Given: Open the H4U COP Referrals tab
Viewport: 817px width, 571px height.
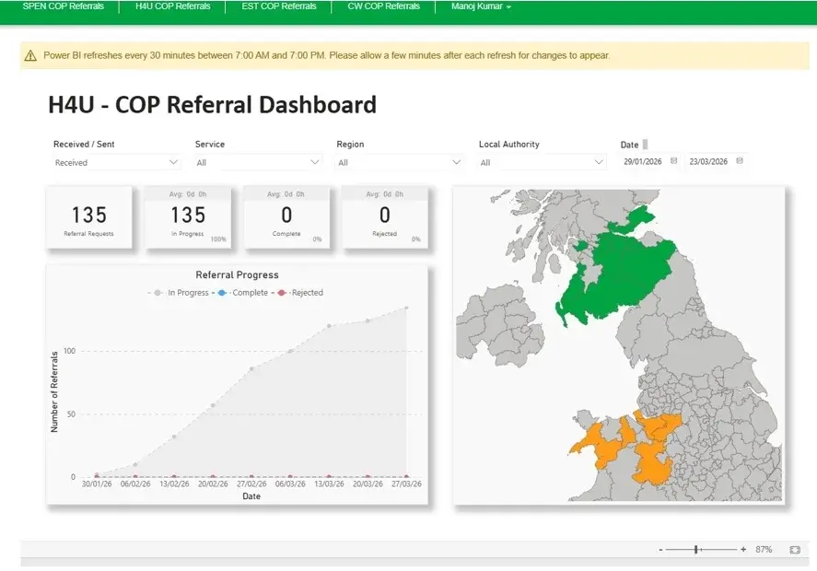Looking at the screenshot, I should click(172, 6).
